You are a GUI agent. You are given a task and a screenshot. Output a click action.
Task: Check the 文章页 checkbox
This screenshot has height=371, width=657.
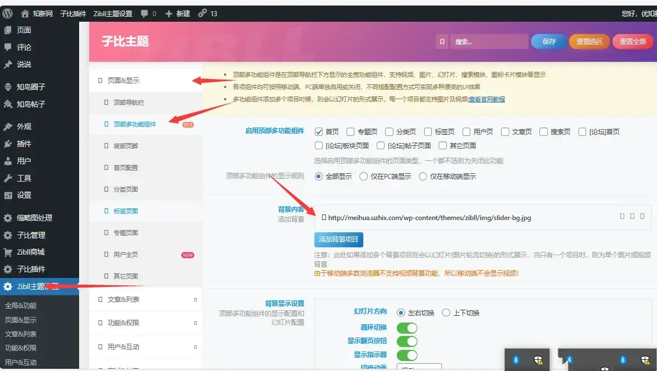coord(505,132)
